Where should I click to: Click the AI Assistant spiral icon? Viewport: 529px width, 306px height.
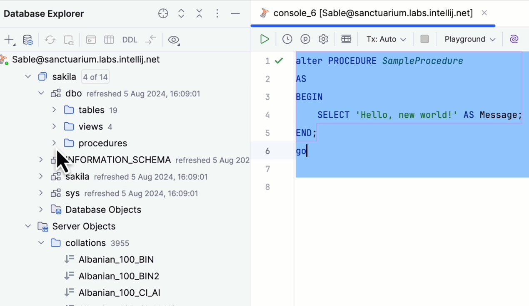pos(514,39)
